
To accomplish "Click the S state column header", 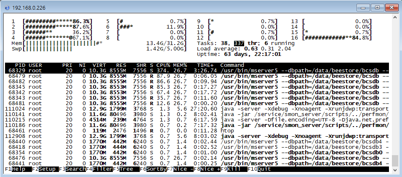I will pos(152,65).
